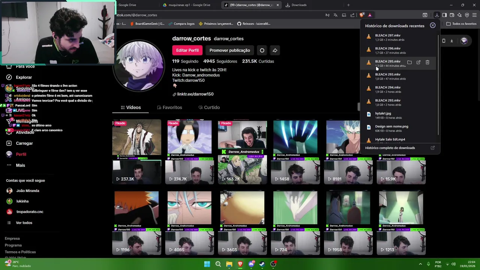
Task: Open the video with 4085 views
Action: tap(189, 223)
